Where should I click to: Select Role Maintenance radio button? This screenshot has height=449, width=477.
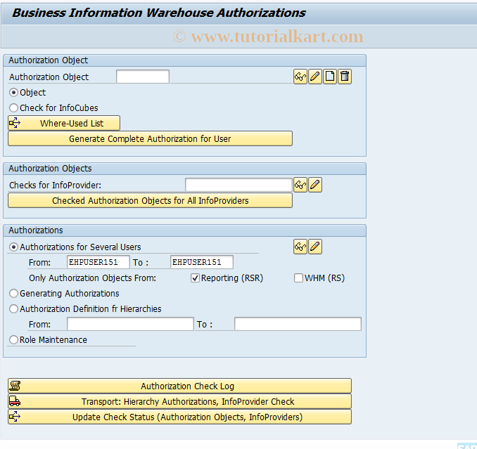click(13, 339)
